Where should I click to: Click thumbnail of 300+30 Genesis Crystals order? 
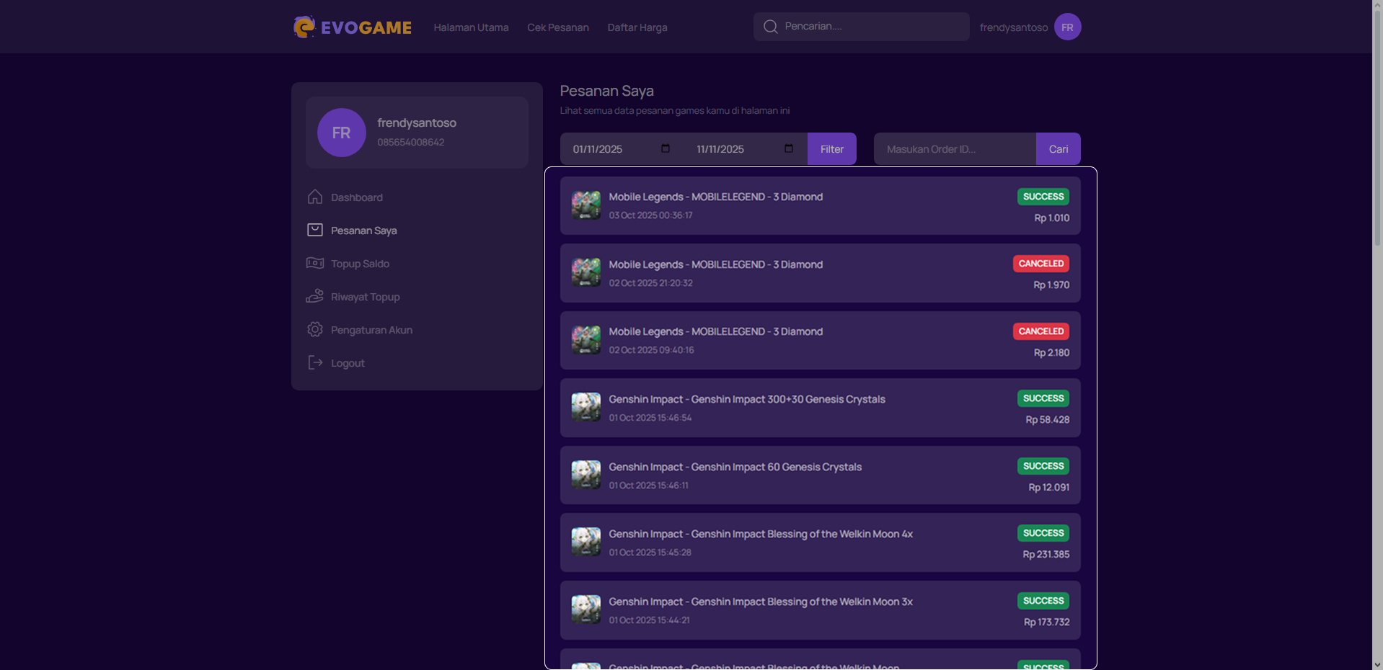586,407
